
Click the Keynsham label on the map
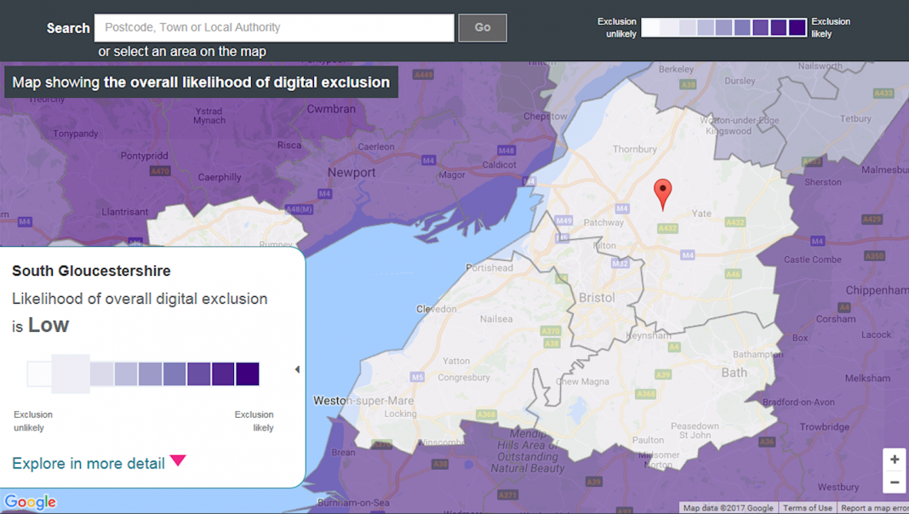(648, 335)
